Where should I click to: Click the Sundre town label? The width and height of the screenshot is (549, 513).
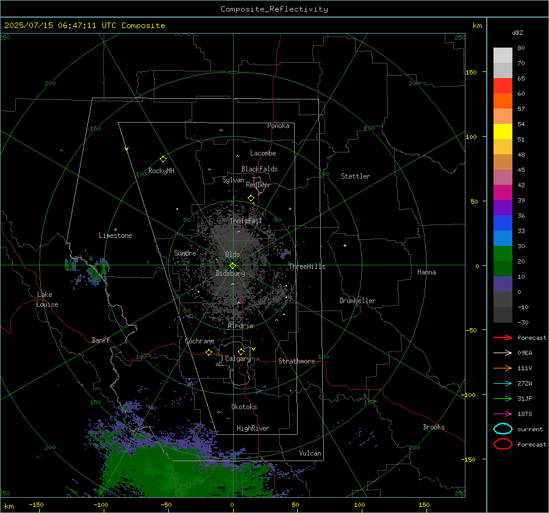185,253
